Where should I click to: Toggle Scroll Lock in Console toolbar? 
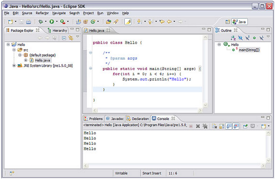[222, 126]
